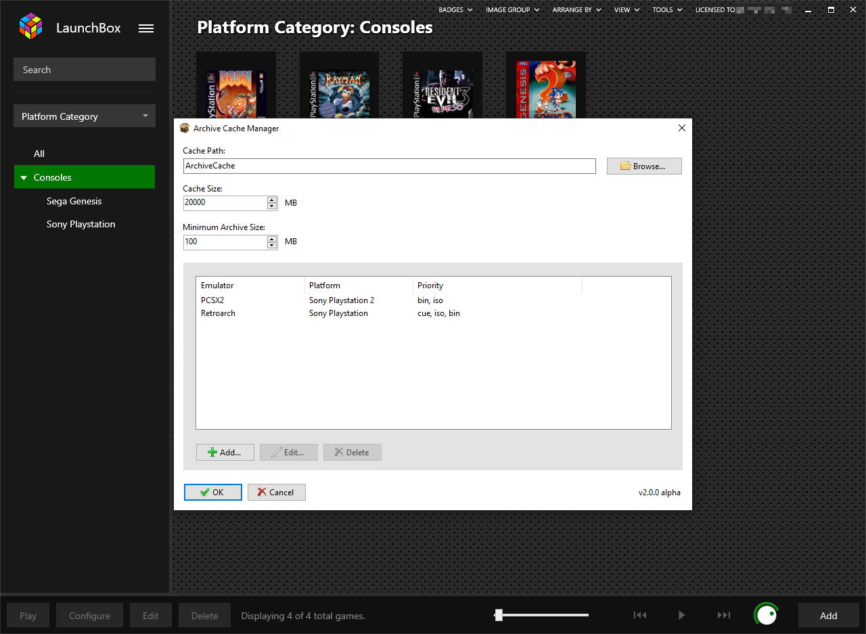Click the Emulator column header
The image size is (866, 634).
pos(250,286)
